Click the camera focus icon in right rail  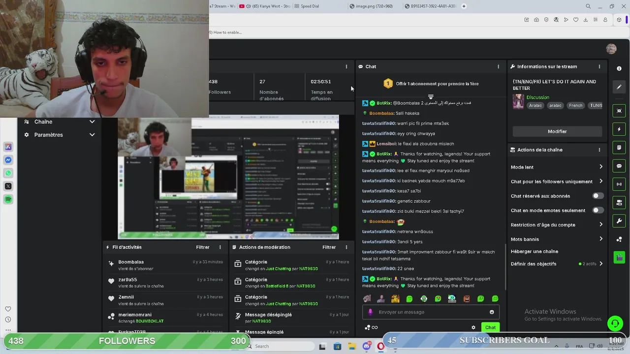point(619,111)
